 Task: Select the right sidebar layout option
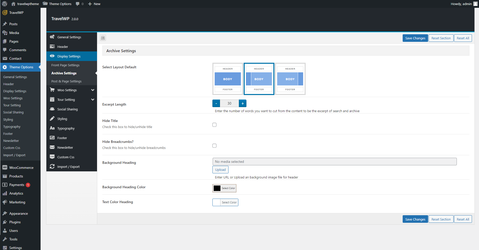tap(290, 79)
